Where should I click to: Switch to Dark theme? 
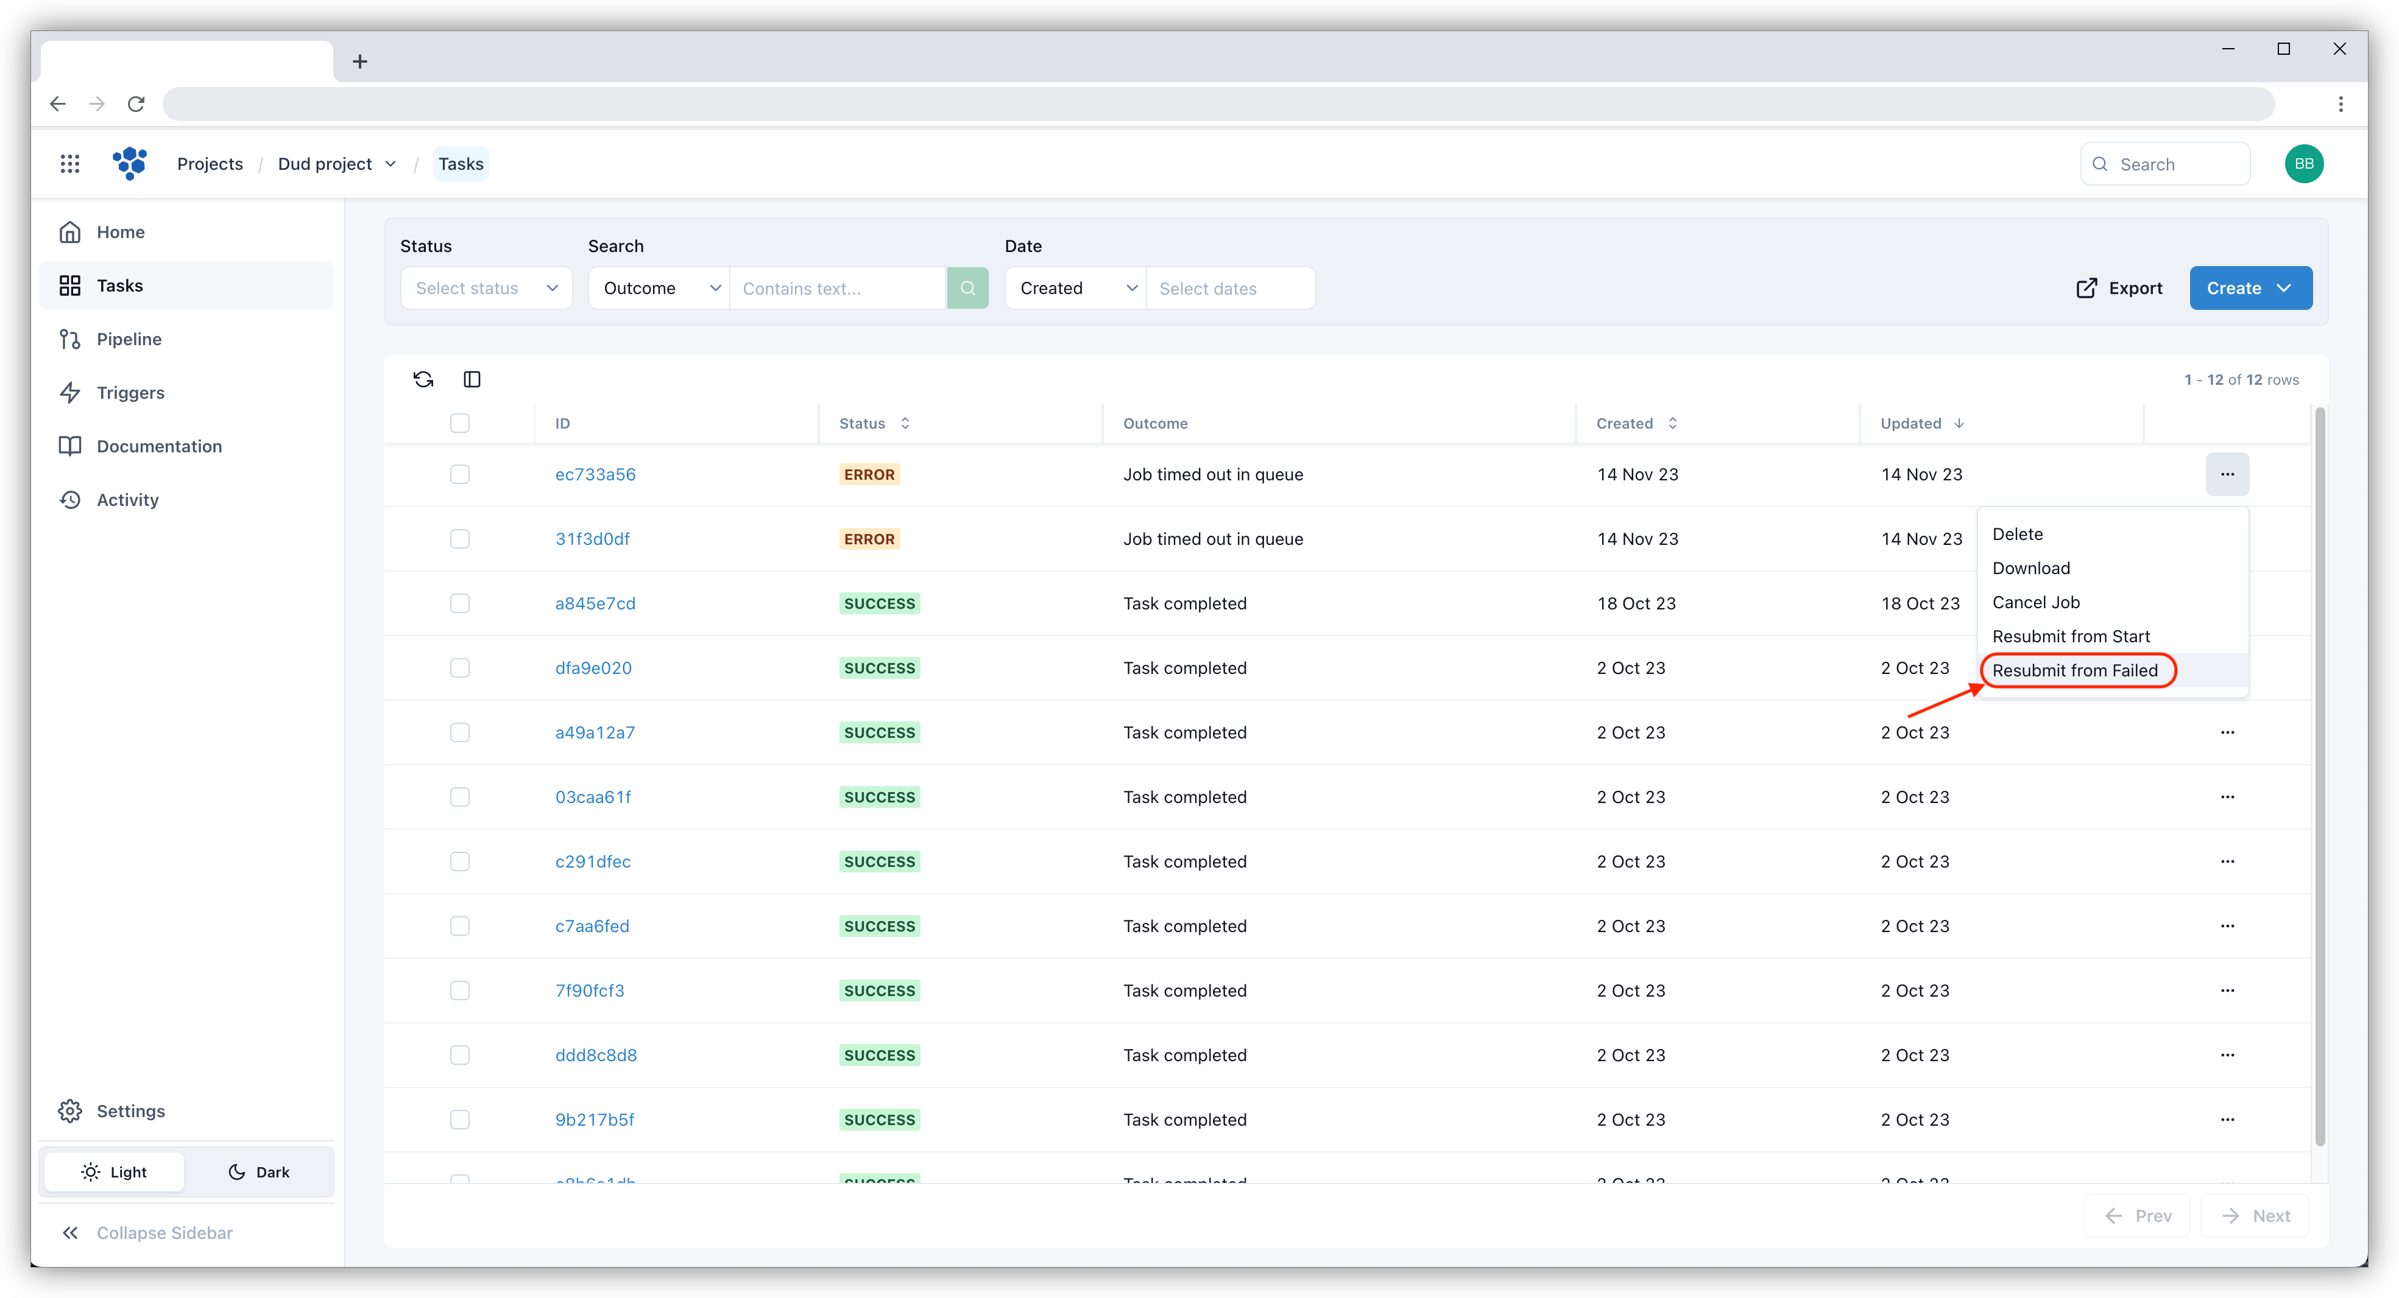pyautogui.click(x=259, y=1173)
